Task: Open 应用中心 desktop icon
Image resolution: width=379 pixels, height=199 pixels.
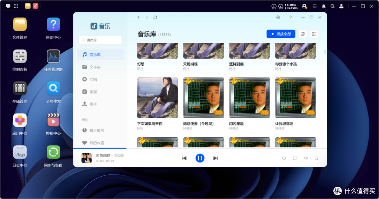Action: (x=20, y=120)
